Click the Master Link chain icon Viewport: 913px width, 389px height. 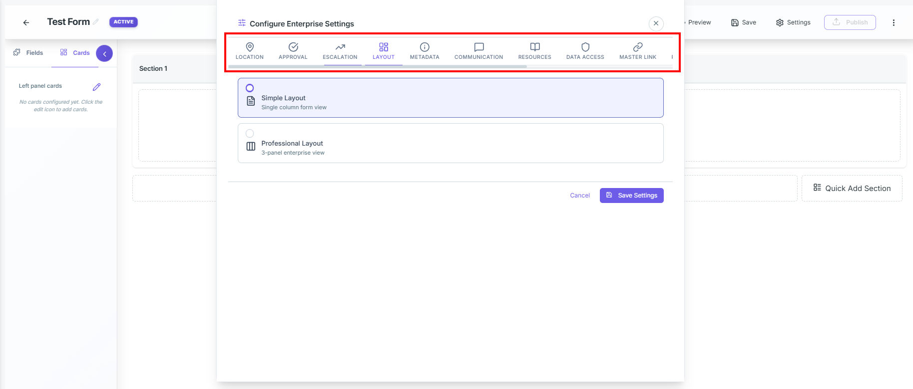(638, 47)
